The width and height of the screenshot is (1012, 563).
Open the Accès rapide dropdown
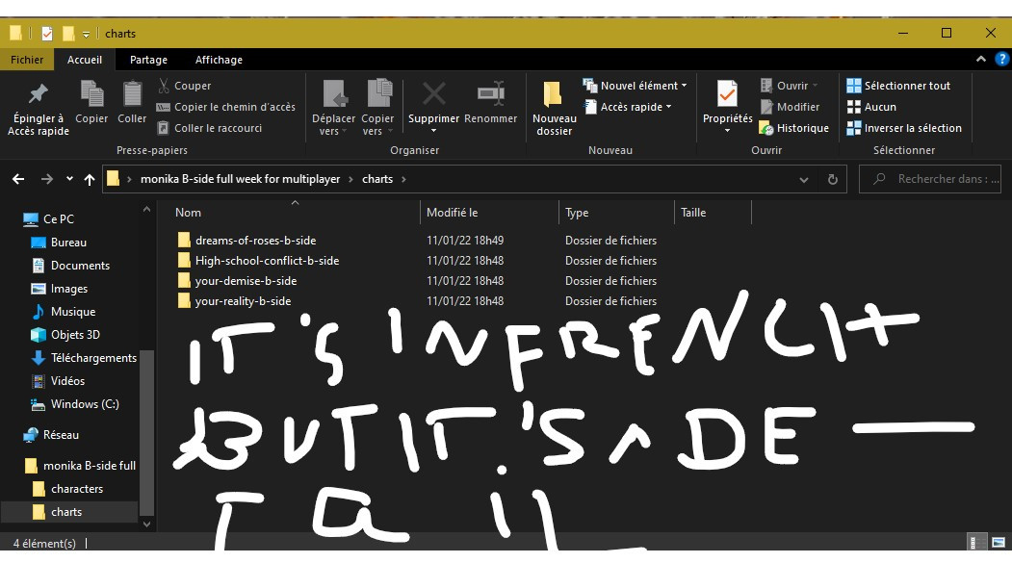tap(668, 107)
